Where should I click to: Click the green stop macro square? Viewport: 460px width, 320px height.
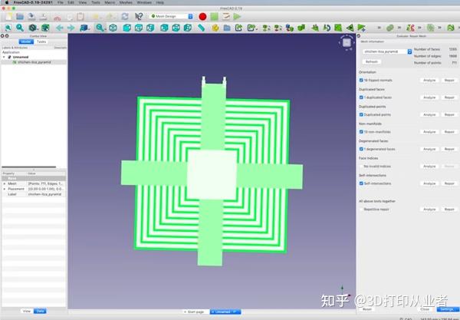214,16
